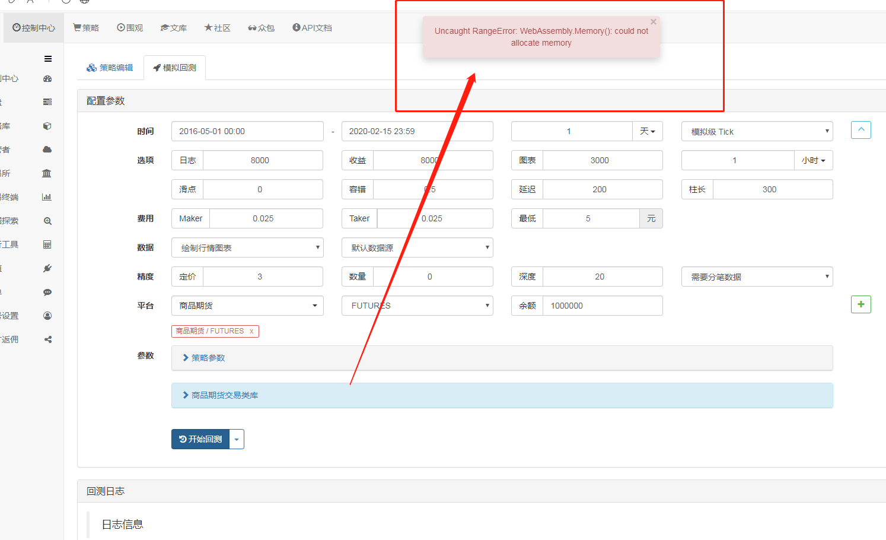Open the 绘制行情图表 data dropdown

247,247
